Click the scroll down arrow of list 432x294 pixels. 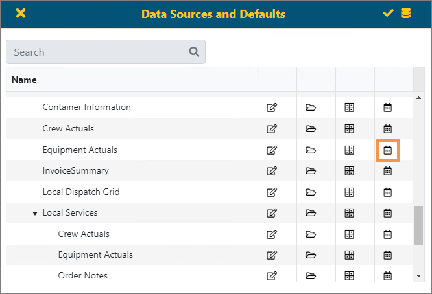point(418,277)
